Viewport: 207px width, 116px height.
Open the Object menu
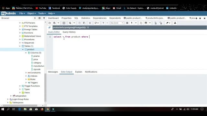click(x=31, y=14)
